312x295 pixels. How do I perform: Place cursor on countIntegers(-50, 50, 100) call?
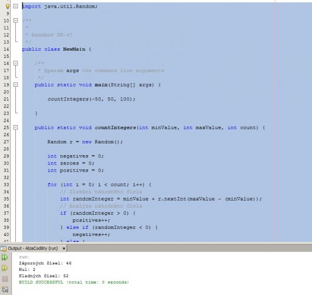coord(91,99)
